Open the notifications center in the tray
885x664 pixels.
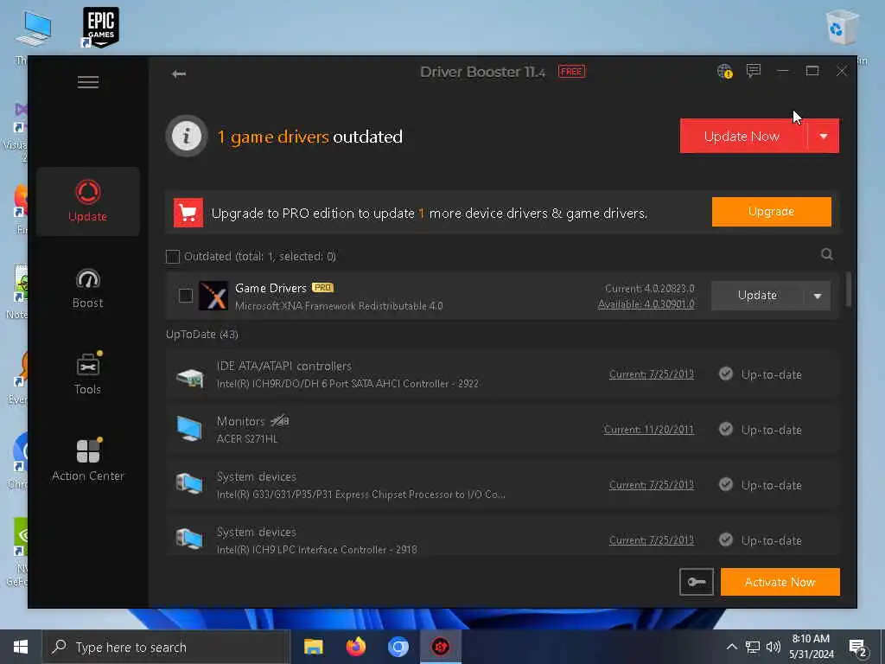click(x=858, y=647)
